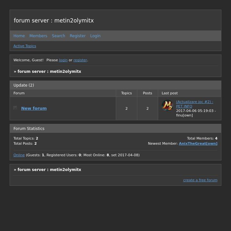
Task: Click the Online users link
Action: [19, 155]
